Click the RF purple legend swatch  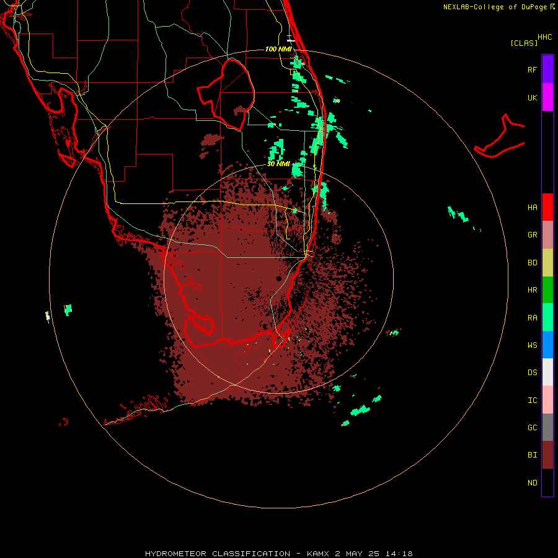click(x=547, y=69)
